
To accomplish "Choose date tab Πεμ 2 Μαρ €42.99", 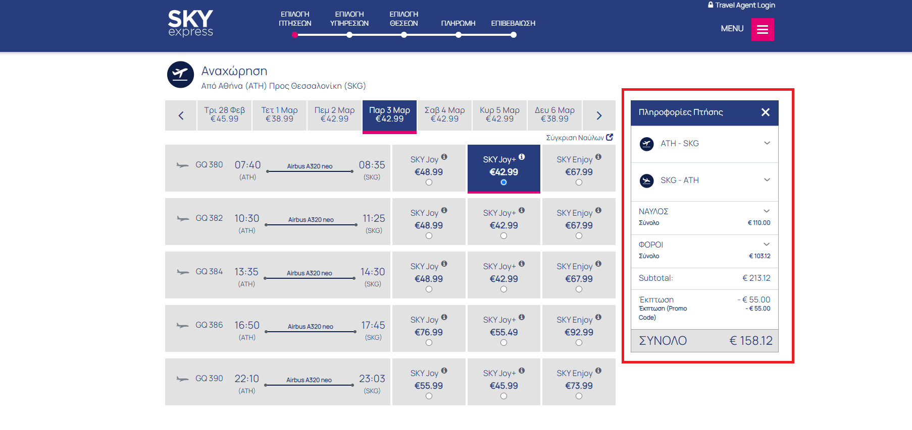I will click(334, 115).
